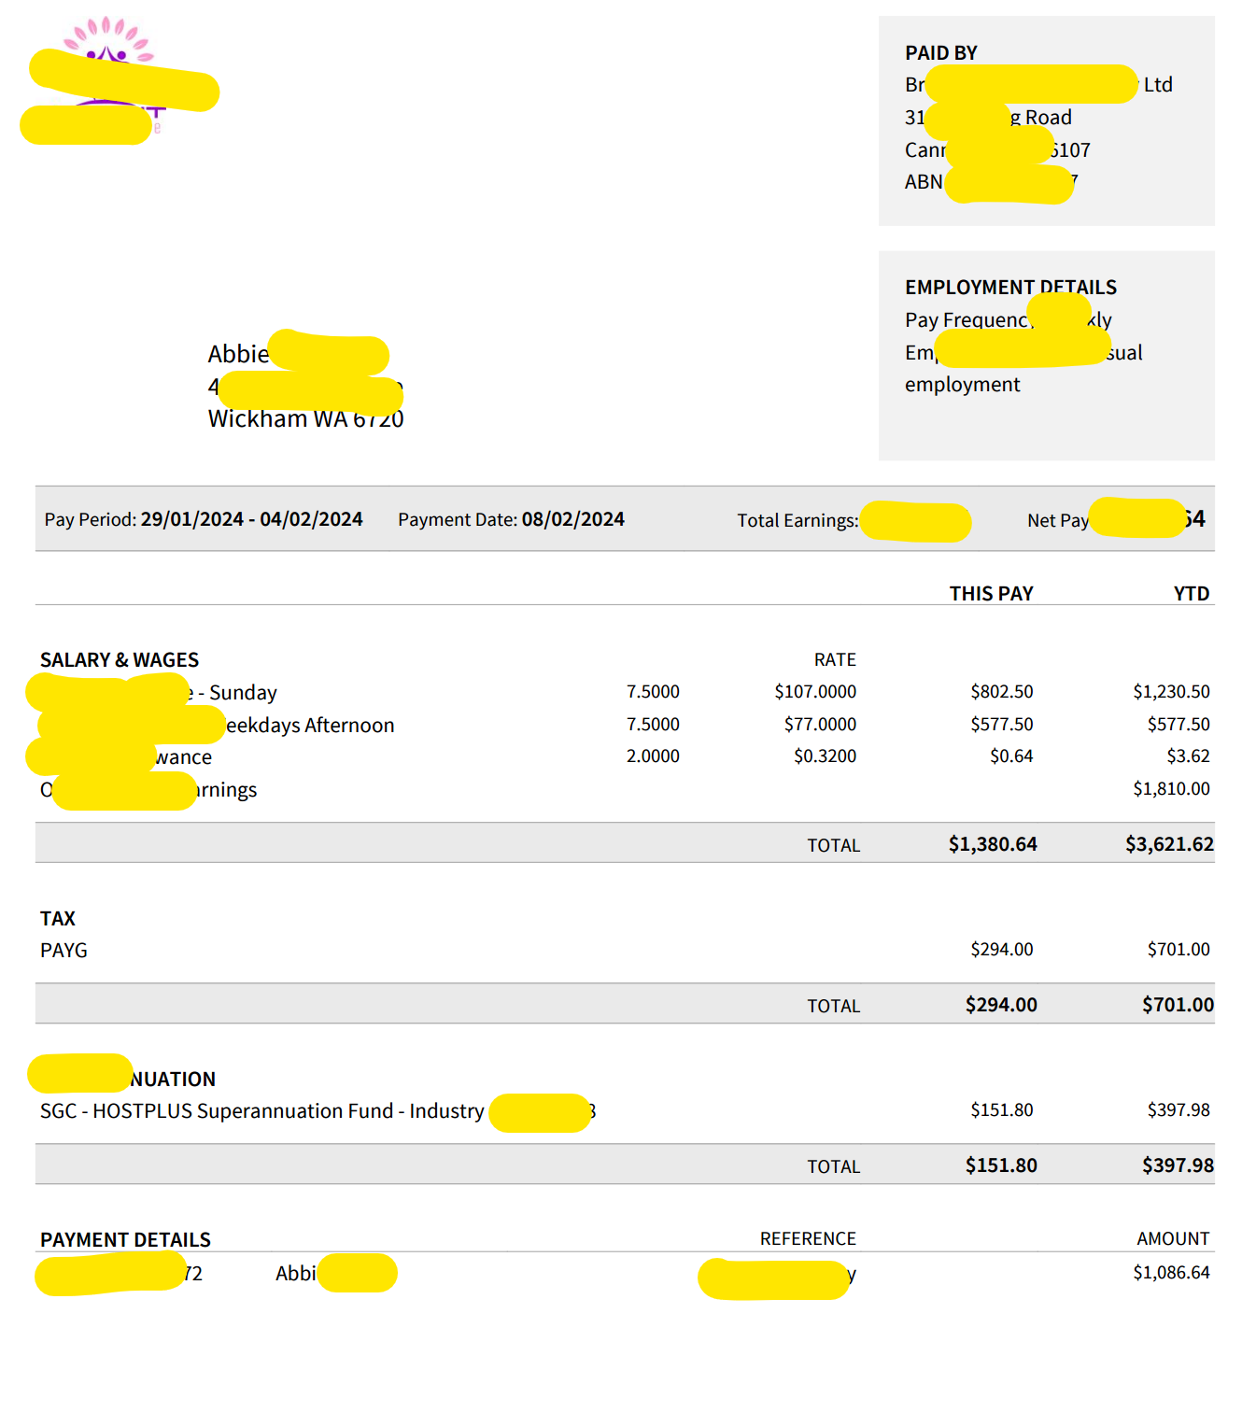
Task: Click the pink flower company logo
Action: tap(108, 37)
